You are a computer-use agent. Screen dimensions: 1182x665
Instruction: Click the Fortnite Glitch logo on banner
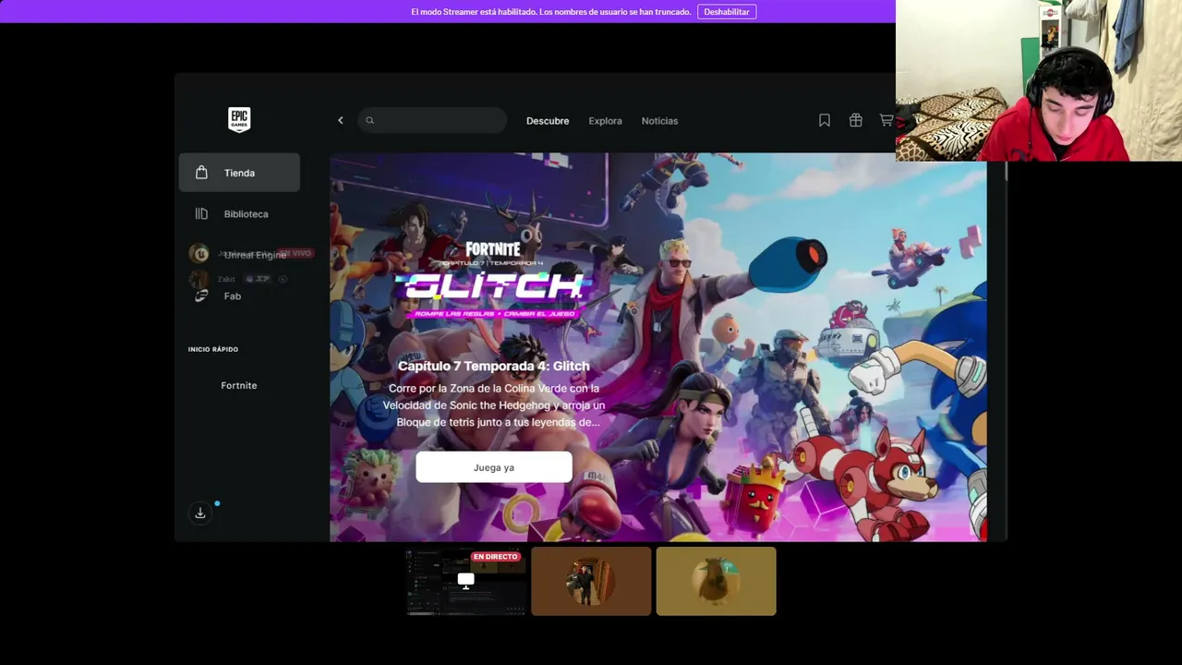[493, 281]
